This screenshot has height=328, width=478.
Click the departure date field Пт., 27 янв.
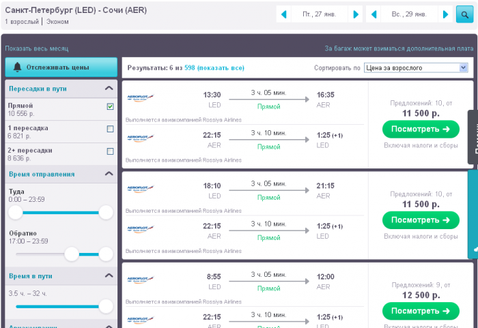pyautogui.click(x=320, y=14)
